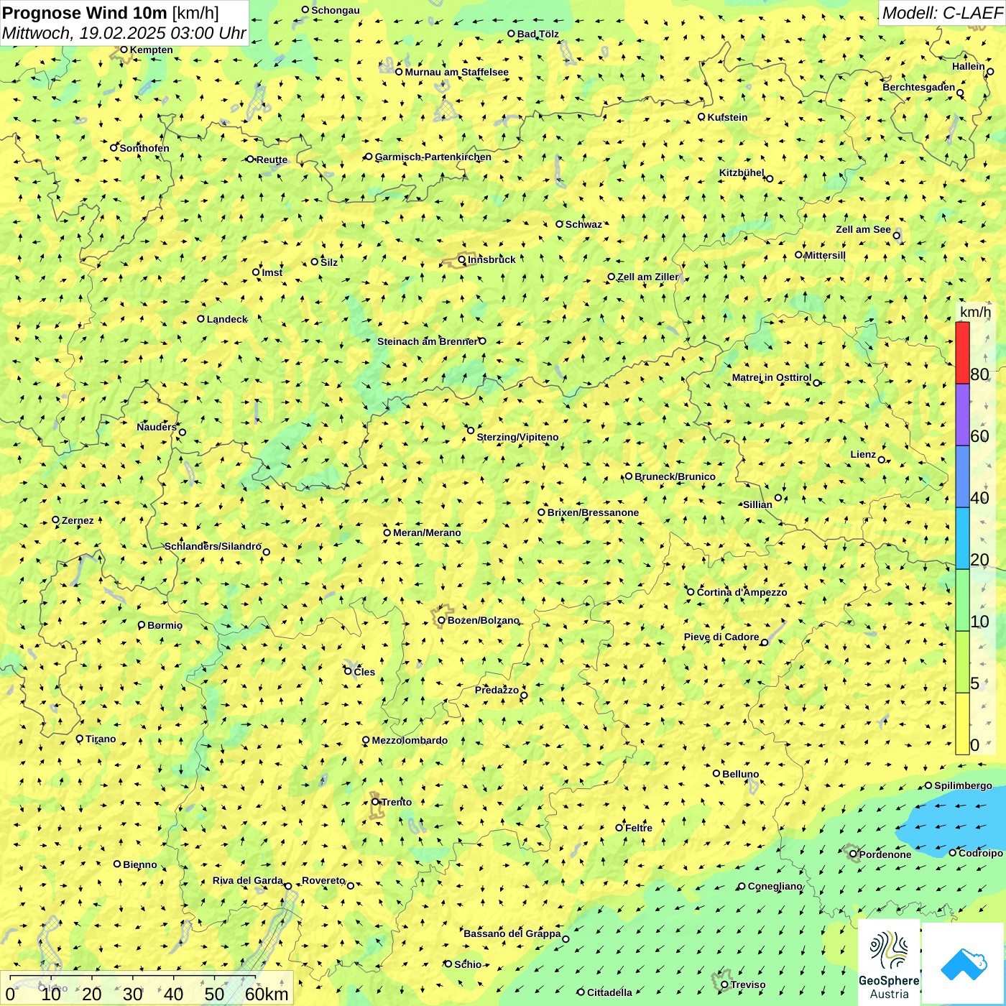Click the 'Modell: C-LAEF' label

pyautogui.click(x=941, y=12)
